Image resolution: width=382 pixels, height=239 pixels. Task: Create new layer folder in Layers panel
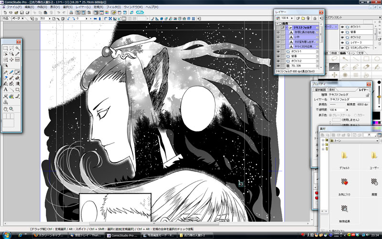coord(303,18)
